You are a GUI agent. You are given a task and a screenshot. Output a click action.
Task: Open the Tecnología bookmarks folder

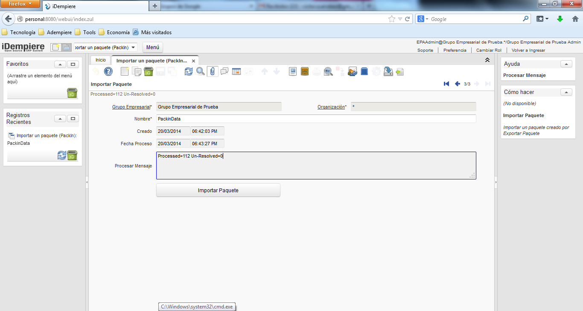coord(19,32)
